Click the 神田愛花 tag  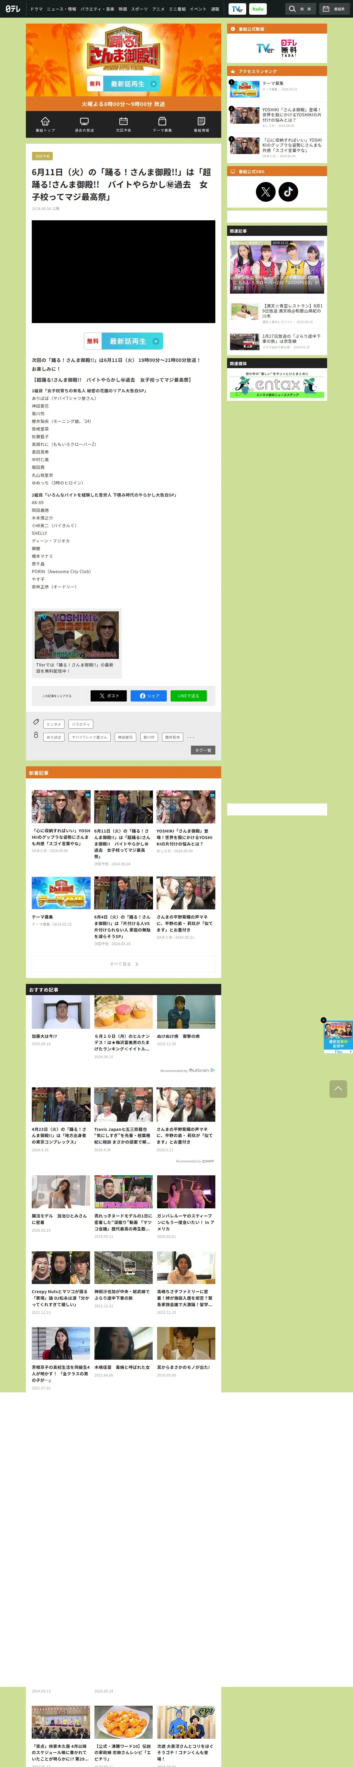[125, 737]
